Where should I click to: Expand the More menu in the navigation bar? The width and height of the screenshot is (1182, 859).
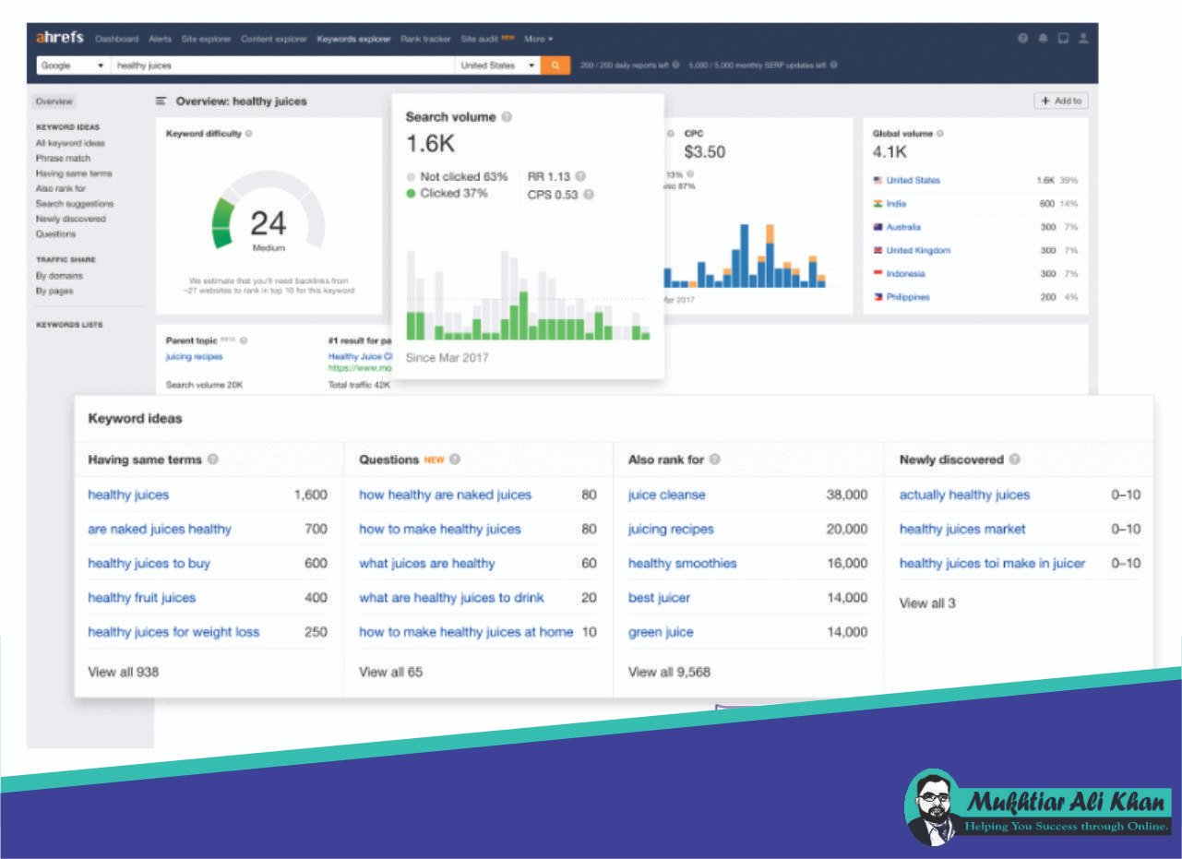pos(539,40)
